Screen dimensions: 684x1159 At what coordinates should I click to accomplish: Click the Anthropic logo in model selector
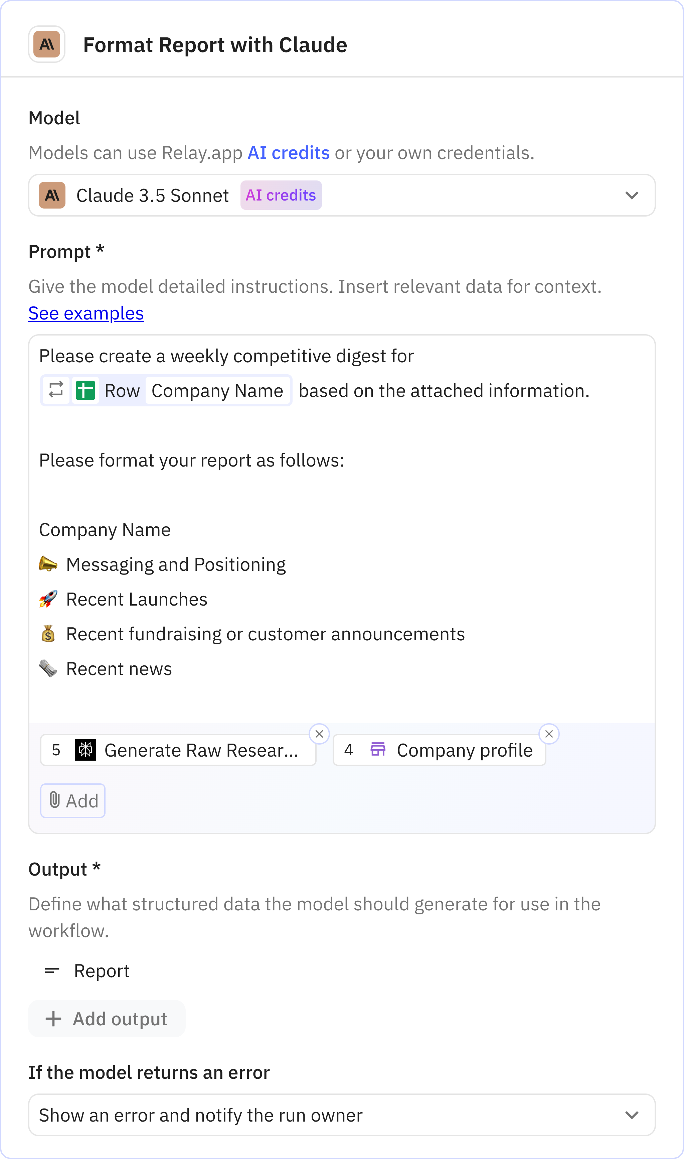coord(52,195)
